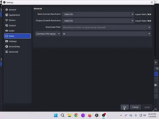Screen dimensions: 159x119
Task: Show hidden system tray icons
Action: tap(121, 115)
